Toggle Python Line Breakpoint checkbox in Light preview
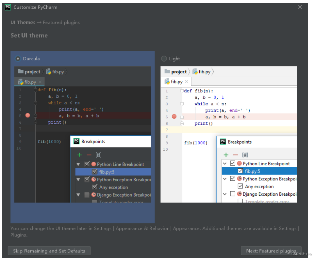Image resolution: width=317 pixels, height=259 pixels. (233, 163)
